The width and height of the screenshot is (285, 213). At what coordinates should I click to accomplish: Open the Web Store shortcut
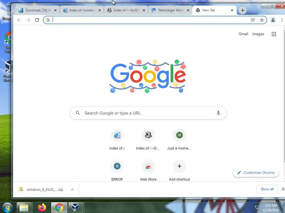pos(148,171)
